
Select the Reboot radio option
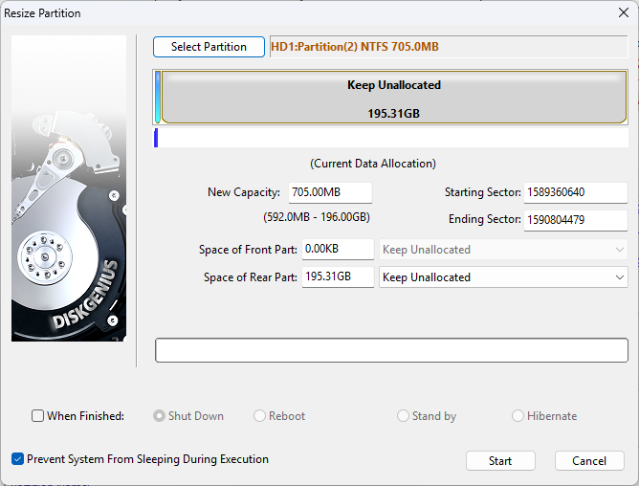tap(260, 416)
